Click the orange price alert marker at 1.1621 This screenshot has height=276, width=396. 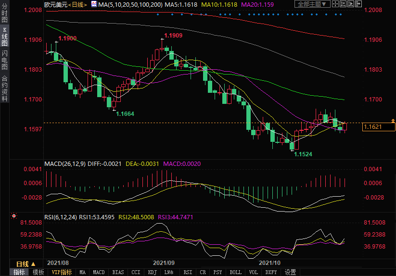[393, 120]
